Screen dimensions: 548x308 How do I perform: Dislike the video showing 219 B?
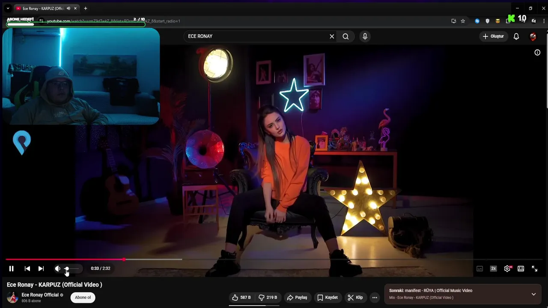pyautogui.click(x=268, y=297)
